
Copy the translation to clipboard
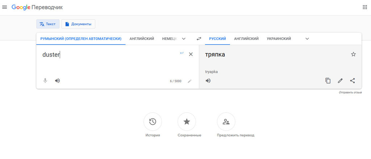point(328,81)
